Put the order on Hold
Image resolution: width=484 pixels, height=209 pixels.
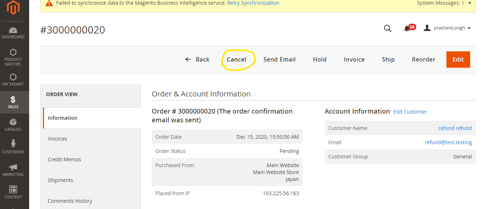320,59
